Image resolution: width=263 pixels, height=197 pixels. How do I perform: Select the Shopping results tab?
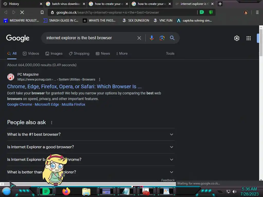[79, 53]
